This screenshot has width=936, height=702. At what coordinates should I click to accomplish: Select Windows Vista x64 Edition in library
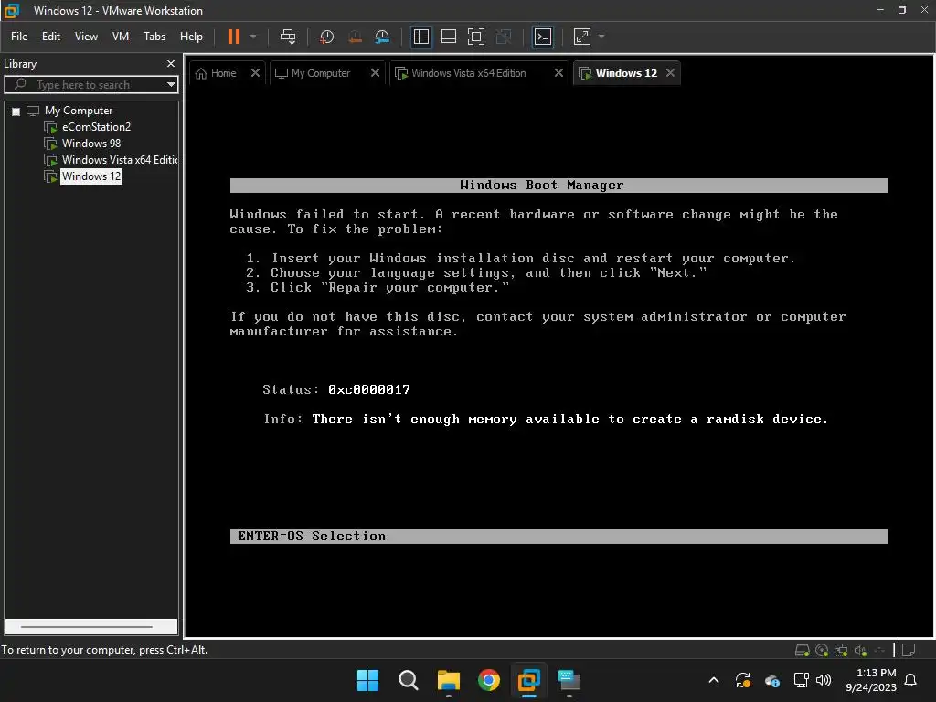120,160
